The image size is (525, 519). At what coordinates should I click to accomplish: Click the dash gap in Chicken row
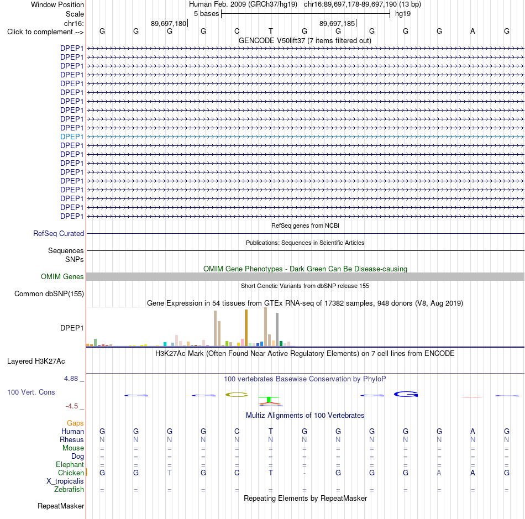305,473
